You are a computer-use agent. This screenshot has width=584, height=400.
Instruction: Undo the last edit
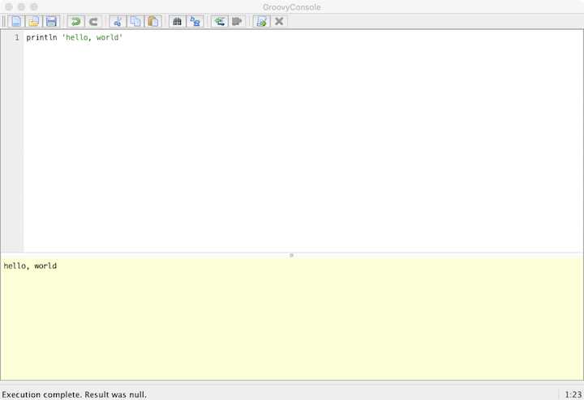coord(76,21)
